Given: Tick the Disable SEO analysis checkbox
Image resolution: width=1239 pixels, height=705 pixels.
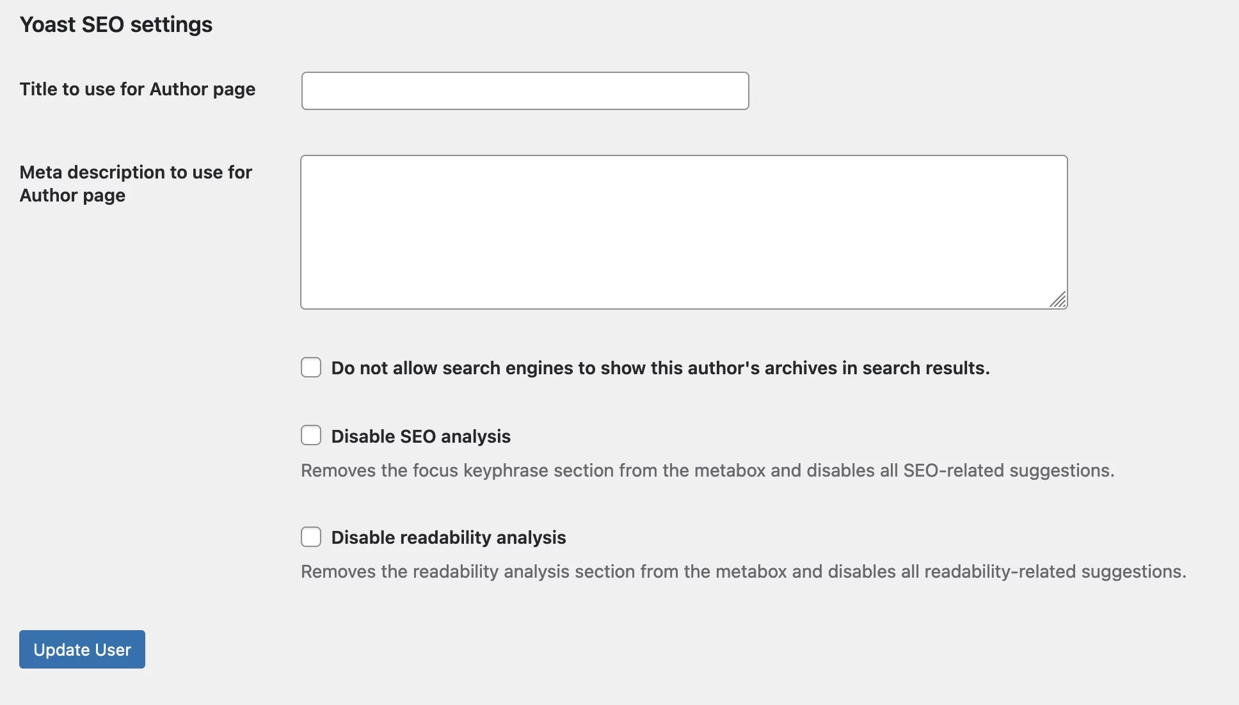Looking at the screenshot, I should point(311,435).
